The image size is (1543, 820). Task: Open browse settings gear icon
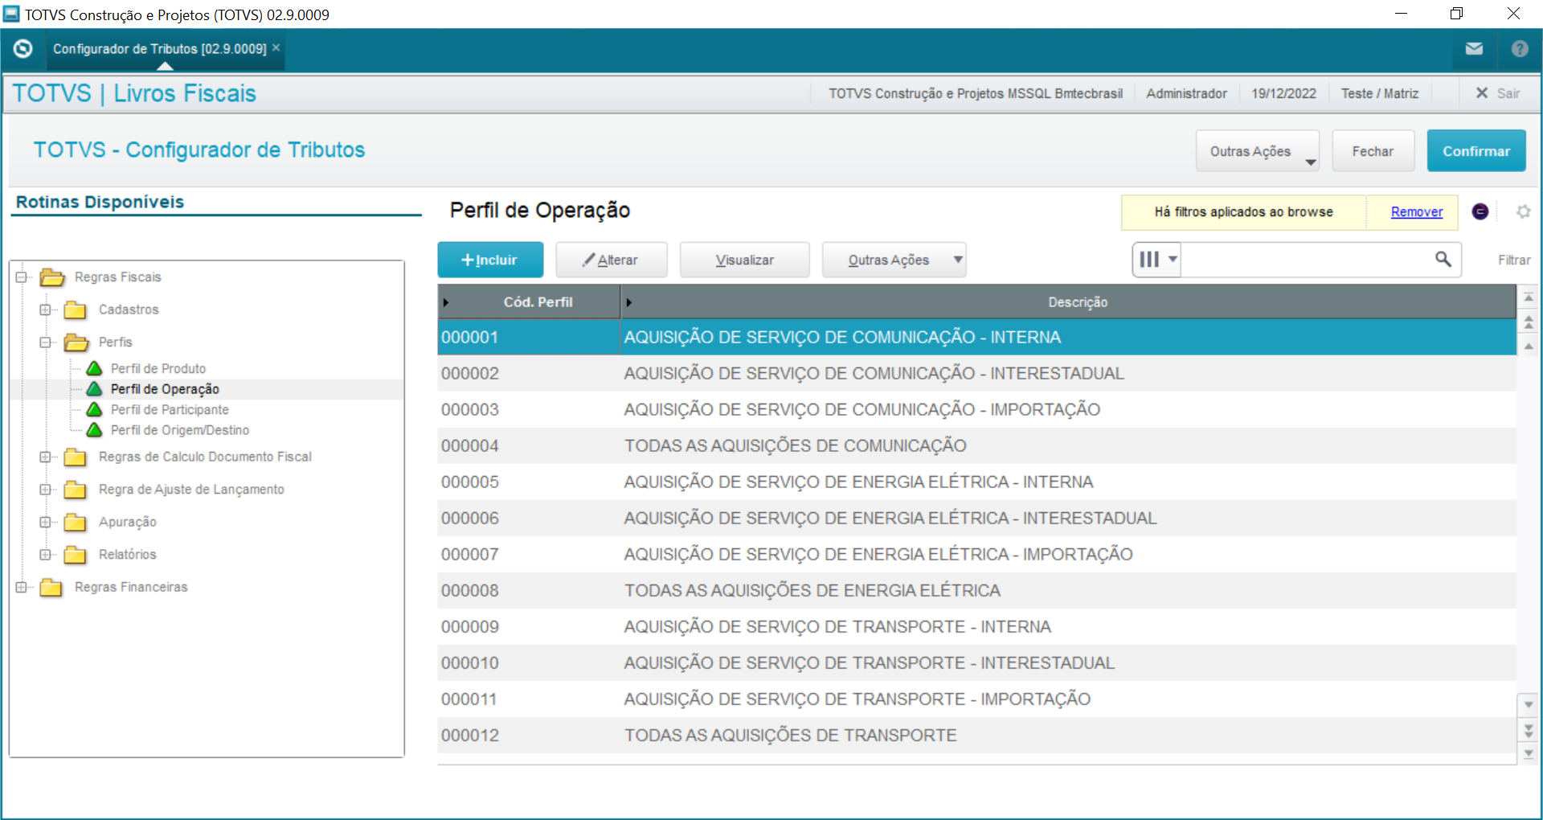[1523, 211]
